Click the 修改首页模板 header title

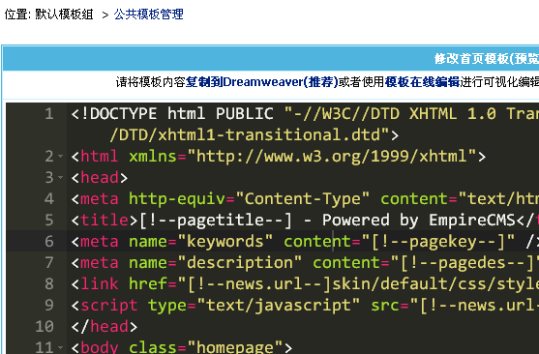tap(487, 59)
